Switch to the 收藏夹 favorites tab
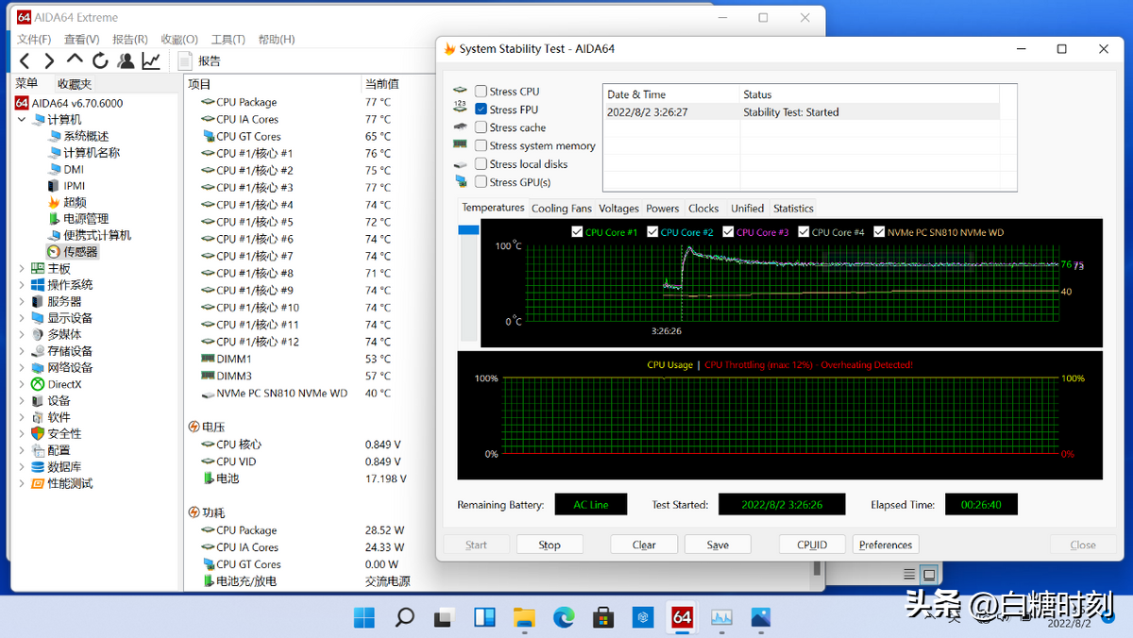 tap(74, 84)
